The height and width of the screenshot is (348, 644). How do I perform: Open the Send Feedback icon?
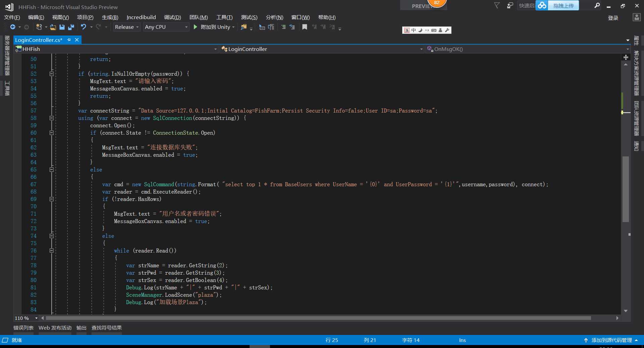[510, 5]
